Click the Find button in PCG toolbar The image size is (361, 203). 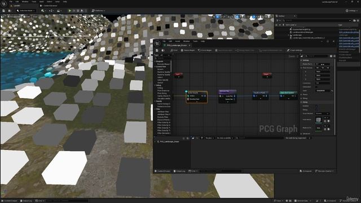point(174,50)
